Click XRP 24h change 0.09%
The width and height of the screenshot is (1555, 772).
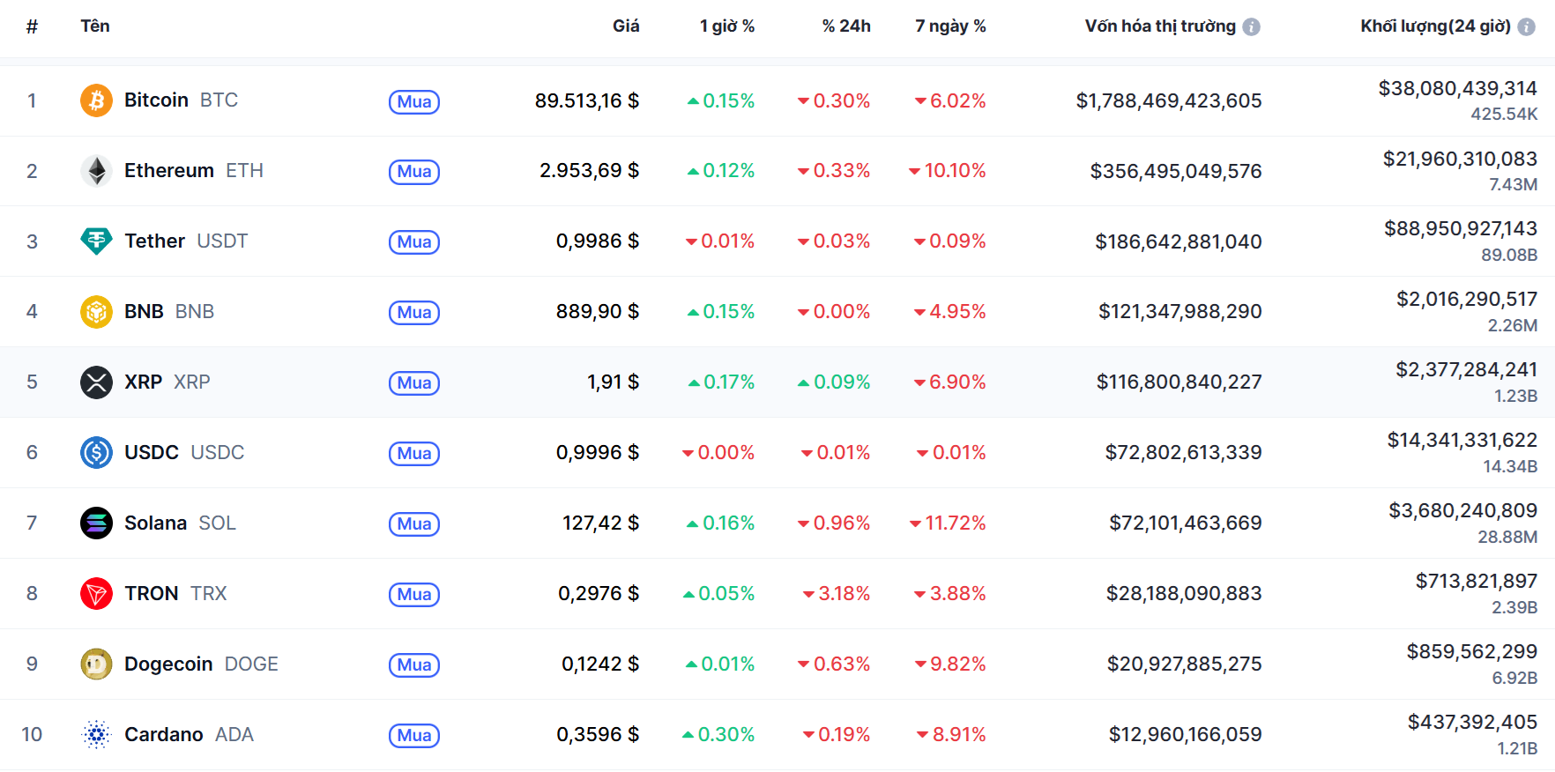pyautogui.click(x=834, y=382)
